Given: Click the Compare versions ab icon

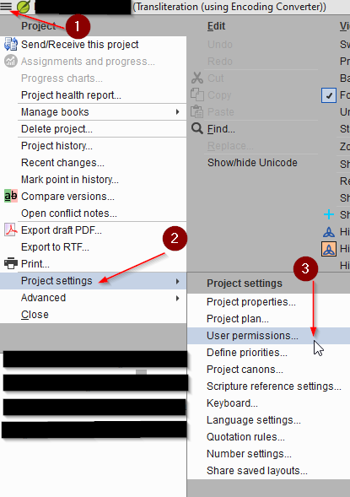Looking at the screenshot, I should click(11, 197).
